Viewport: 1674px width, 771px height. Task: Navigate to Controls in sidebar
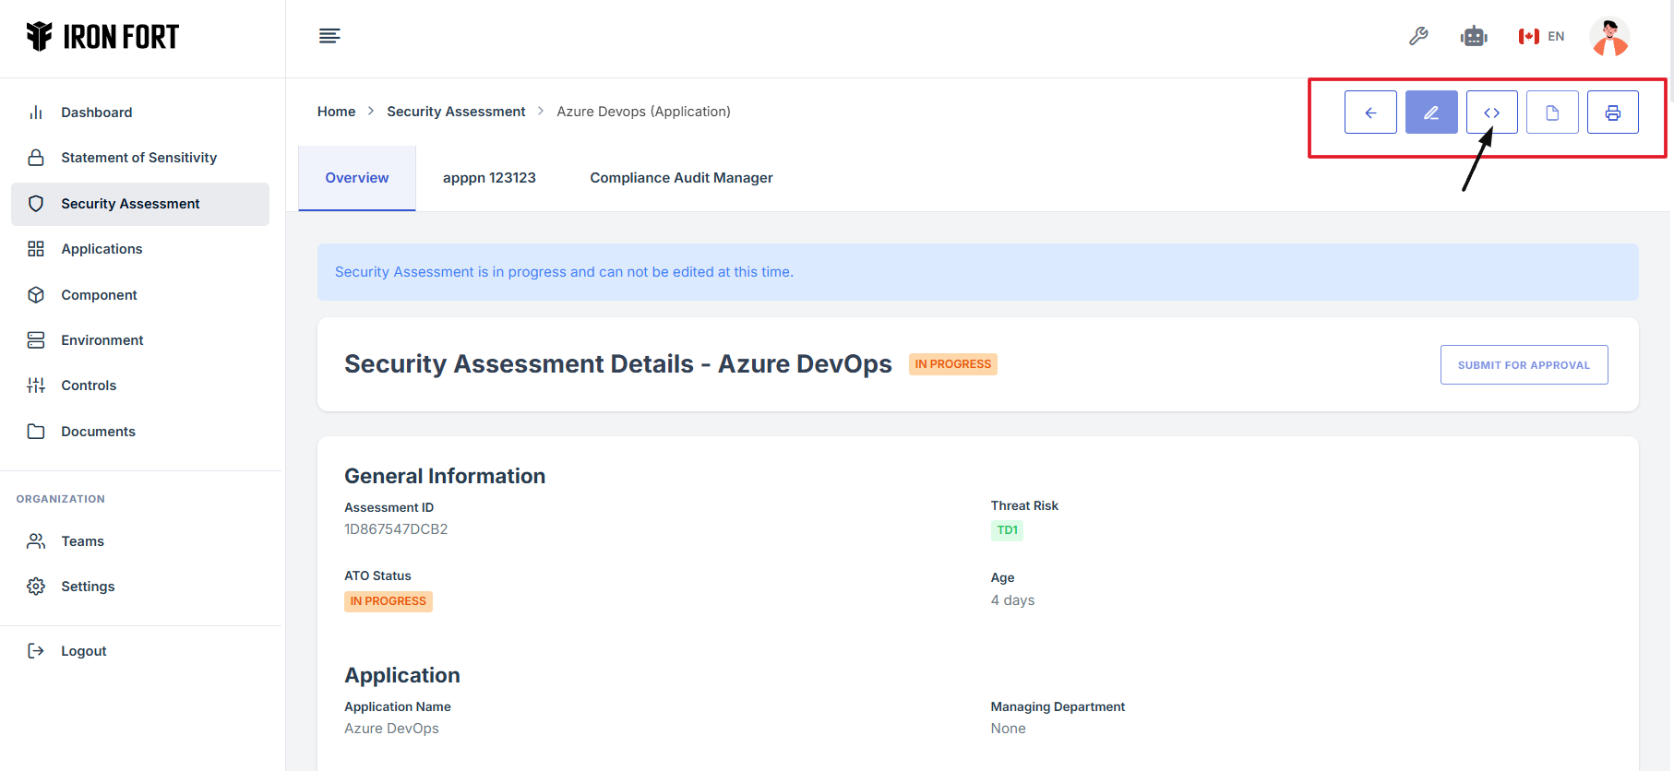click(89, 385)
